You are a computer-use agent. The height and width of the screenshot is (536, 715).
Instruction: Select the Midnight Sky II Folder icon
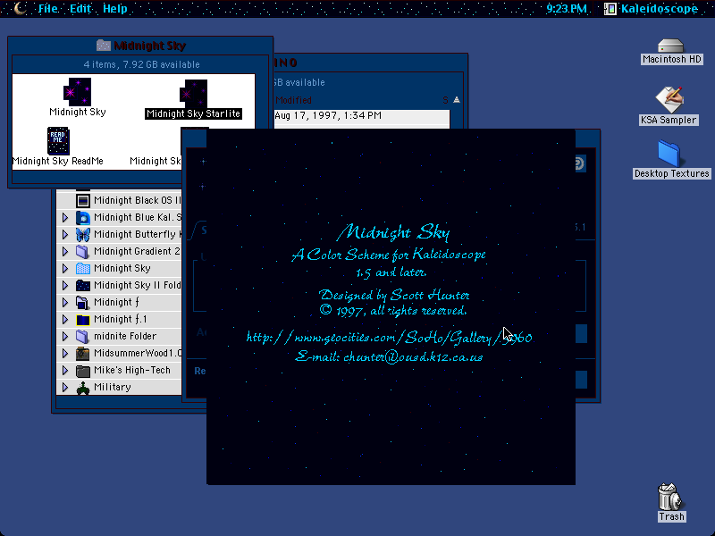click(83, 285)
